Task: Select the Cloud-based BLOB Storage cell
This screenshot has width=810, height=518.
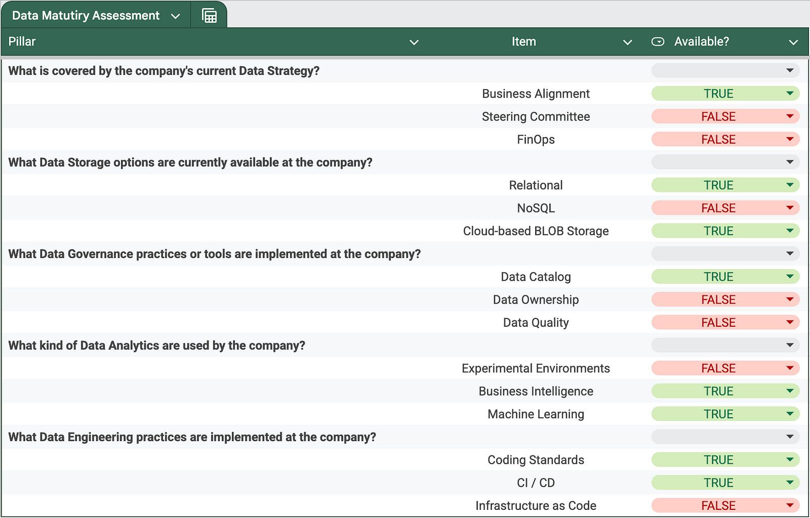Action: [536, 231]
